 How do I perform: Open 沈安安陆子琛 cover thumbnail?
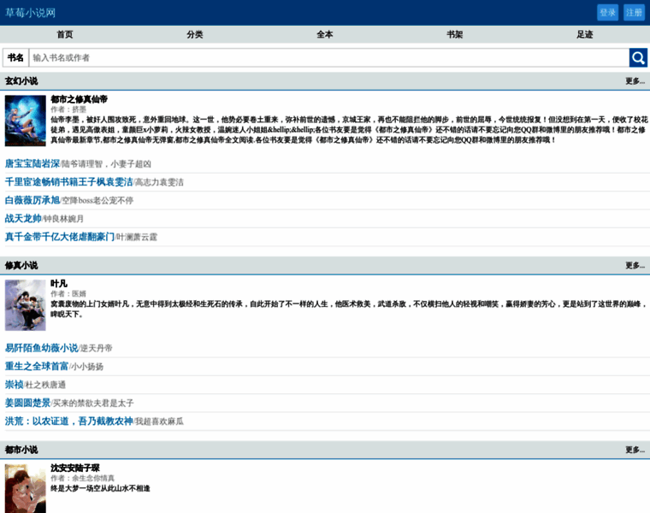tap(26, 488)
